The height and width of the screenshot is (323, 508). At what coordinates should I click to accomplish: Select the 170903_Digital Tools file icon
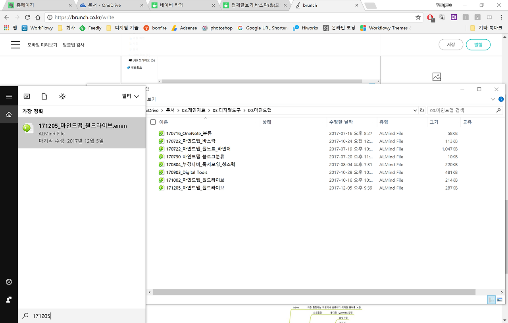161,172
